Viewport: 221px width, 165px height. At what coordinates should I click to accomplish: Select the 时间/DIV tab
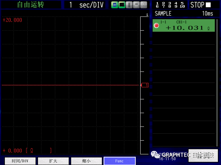click(x=20, y=161)
